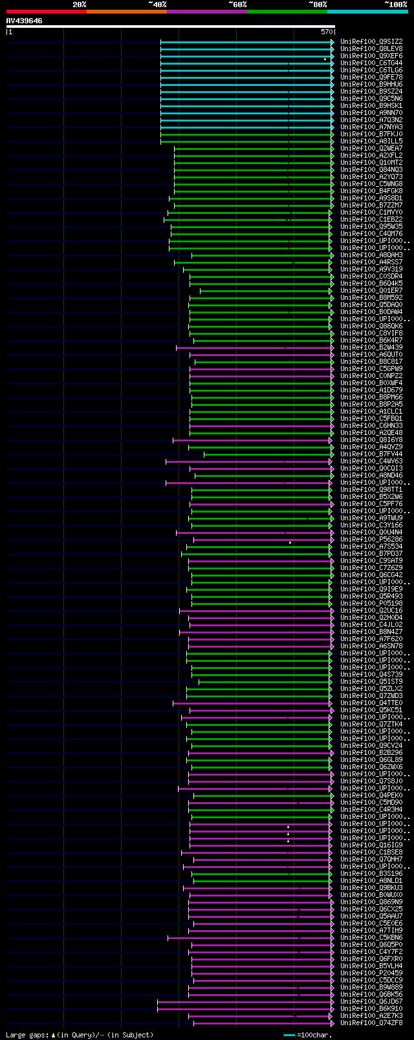Open the UniRef100_A4RSS7 entry
The width and height of the screenshot is (414, 1040).
pyautogui.click(x=371, y=262)
